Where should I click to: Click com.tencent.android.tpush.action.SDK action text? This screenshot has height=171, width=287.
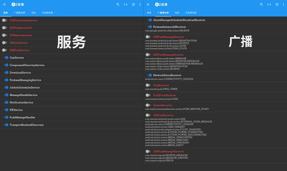click(165, 119)
